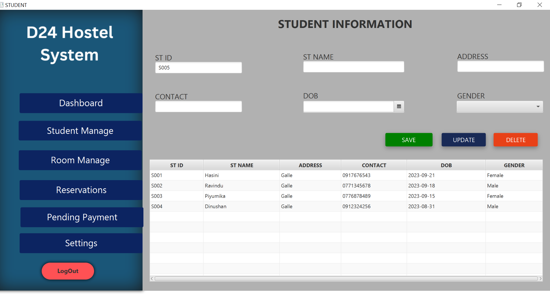The width and height of the screenshot is (550, 294).
Task: Select the CONTACT input field
Action: pyautogui.click(x=199, y=107)
